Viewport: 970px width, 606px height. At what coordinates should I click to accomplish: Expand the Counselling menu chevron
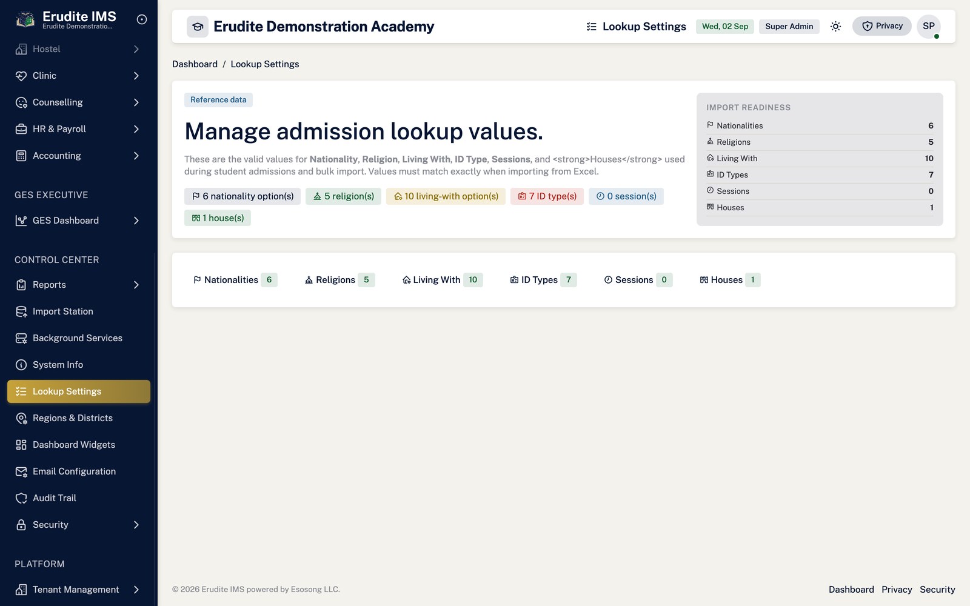click(136, 102)
